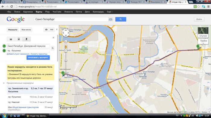The width and height of the screenshot is (211, 118).
Task: Open the on-screen keyboard icon in search box
Action: tap(110, 19)
